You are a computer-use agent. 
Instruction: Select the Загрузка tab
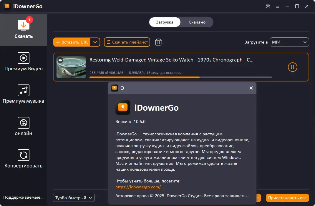165,22
